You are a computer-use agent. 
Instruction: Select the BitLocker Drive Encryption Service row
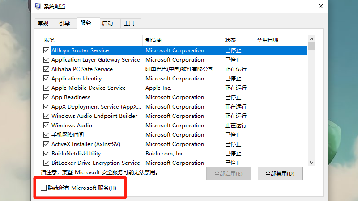(x=96, y=163)
